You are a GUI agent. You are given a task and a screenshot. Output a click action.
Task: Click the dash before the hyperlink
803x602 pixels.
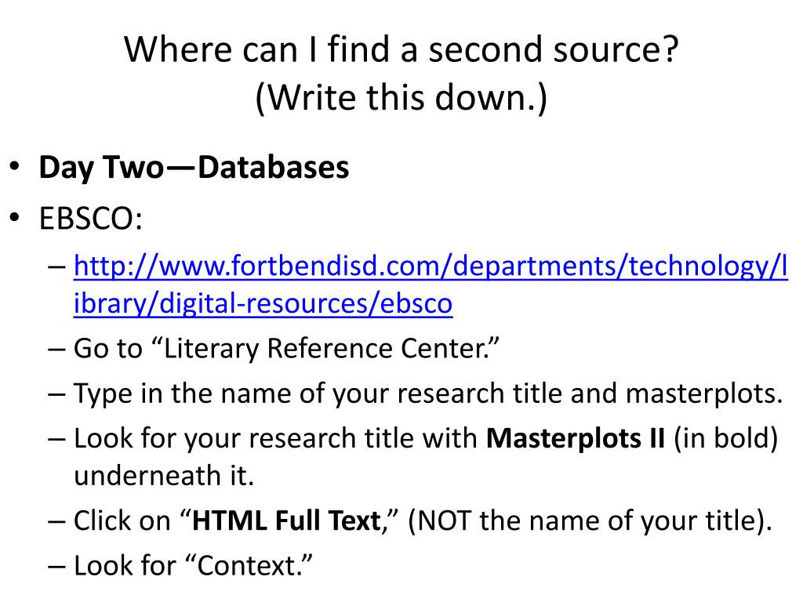point(56,267)
